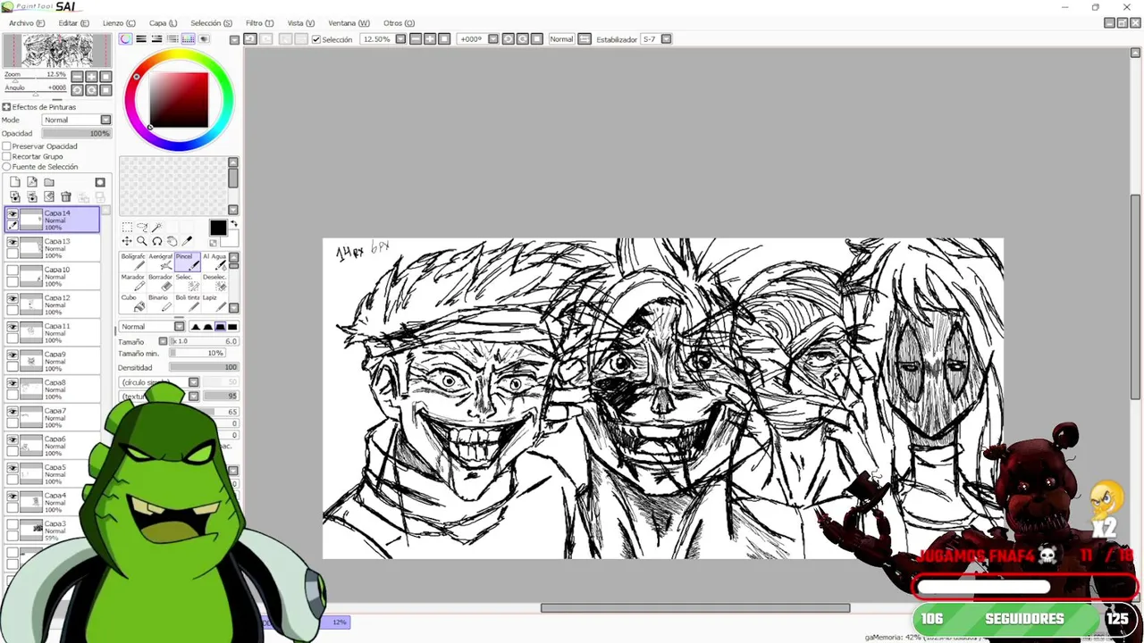Hide layer Capa14 with eye icon

13,214
